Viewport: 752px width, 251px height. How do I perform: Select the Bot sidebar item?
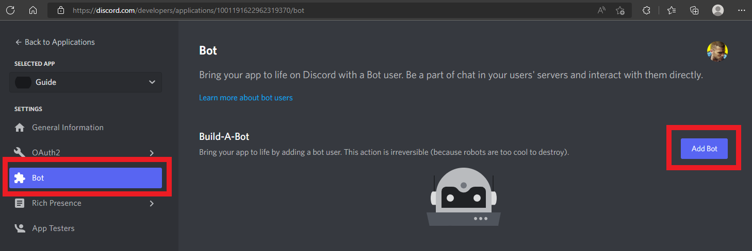[86, 178]
